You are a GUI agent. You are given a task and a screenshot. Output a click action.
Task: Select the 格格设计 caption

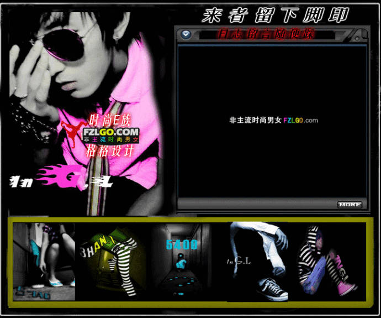pyautogui.click(x=109, y=152)
